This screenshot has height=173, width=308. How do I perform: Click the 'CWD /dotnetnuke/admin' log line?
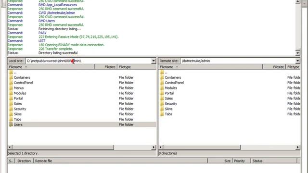click(57, 13)
